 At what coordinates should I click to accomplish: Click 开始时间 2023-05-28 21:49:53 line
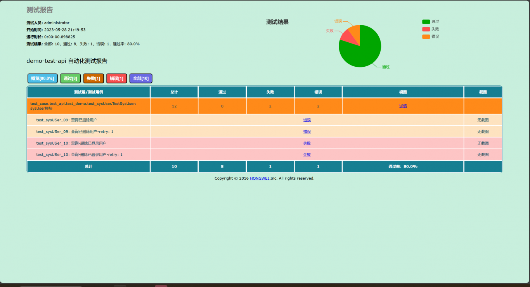tap(56, 30)
